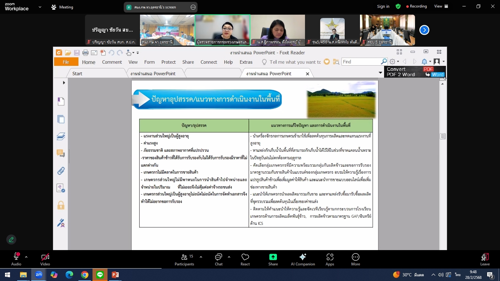
Task: Open the AI Companion
Action: [x=303, y=259]
